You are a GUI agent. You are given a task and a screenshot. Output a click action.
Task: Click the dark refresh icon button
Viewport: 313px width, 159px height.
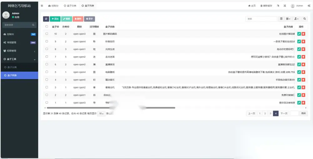pos(46,19)
